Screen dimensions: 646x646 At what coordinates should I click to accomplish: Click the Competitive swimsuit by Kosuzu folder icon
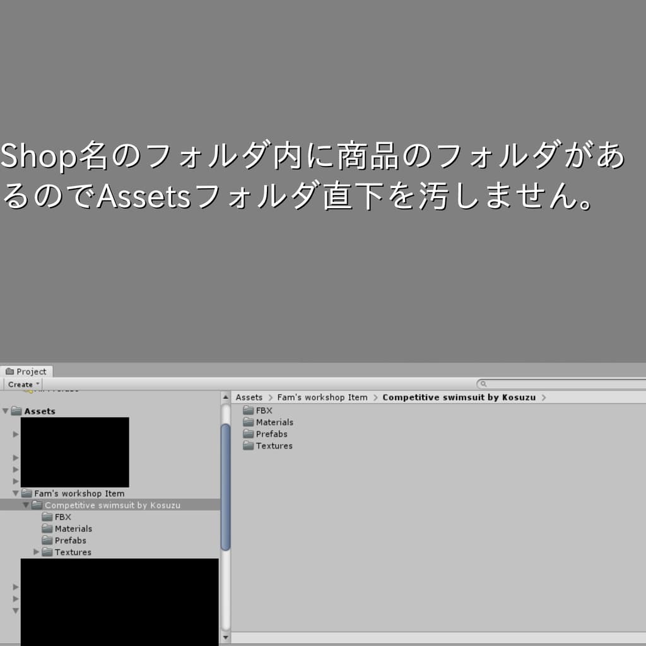click(38, 505)
